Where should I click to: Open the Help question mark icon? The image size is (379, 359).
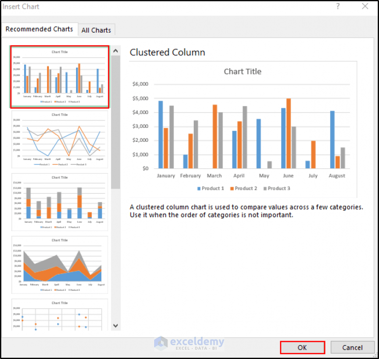click(337, 6)
